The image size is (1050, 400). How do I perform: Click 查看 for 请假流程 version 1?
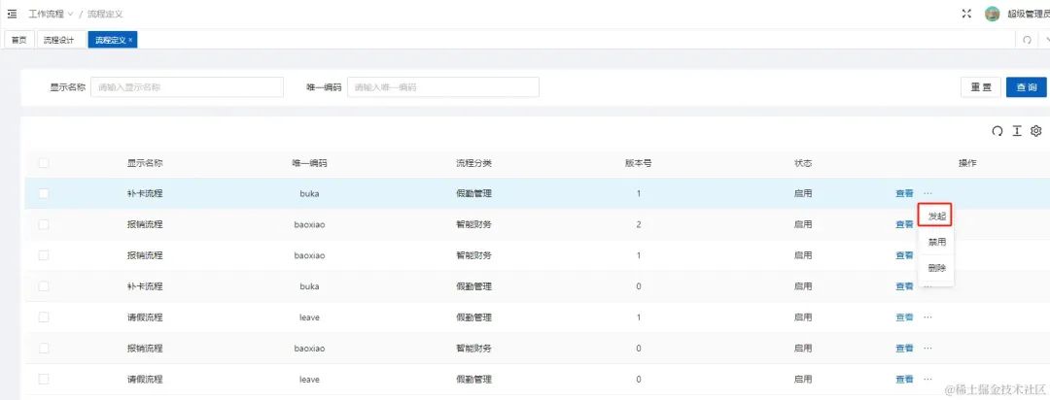tap(904, 317)
